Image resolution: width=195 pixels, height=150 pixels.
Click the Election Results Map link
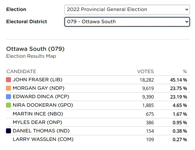click(x=31, y=56)
